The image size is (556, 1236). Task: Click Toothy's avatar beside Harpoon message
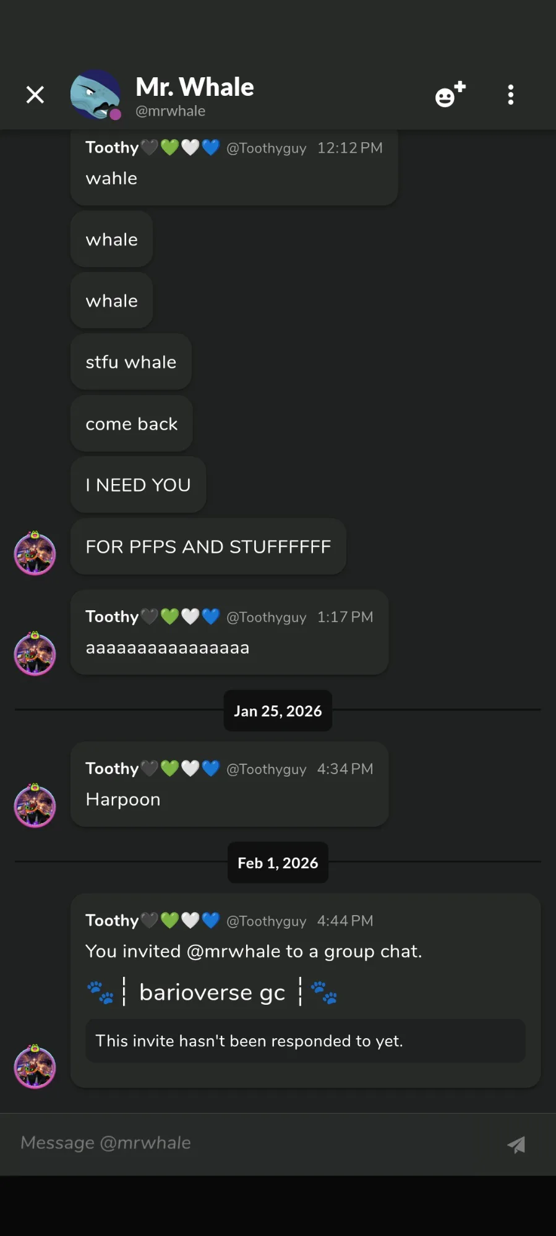coord(35,806)
